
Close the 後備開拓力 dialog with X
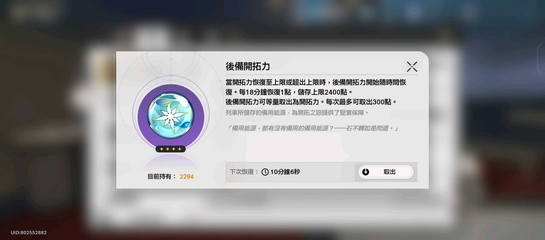[x=412, y=66]
